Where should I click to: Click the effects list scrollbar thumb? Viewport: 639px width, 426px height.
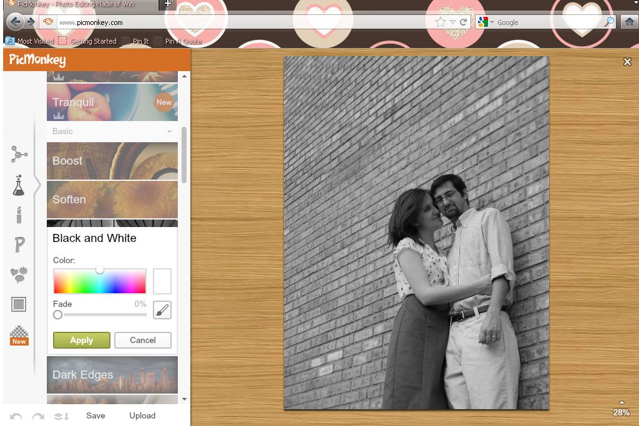tap(184, 155)
